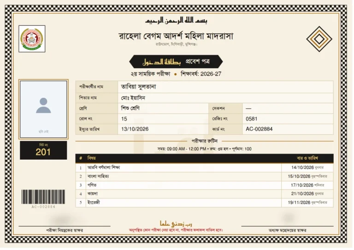The width and height of the screenshot is (354, 250).
Task: Click the registration number "0581"
Action: pos(252,119)
